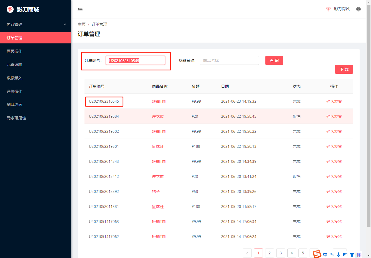Click the Sogou input method S icon

coord(317,254)
